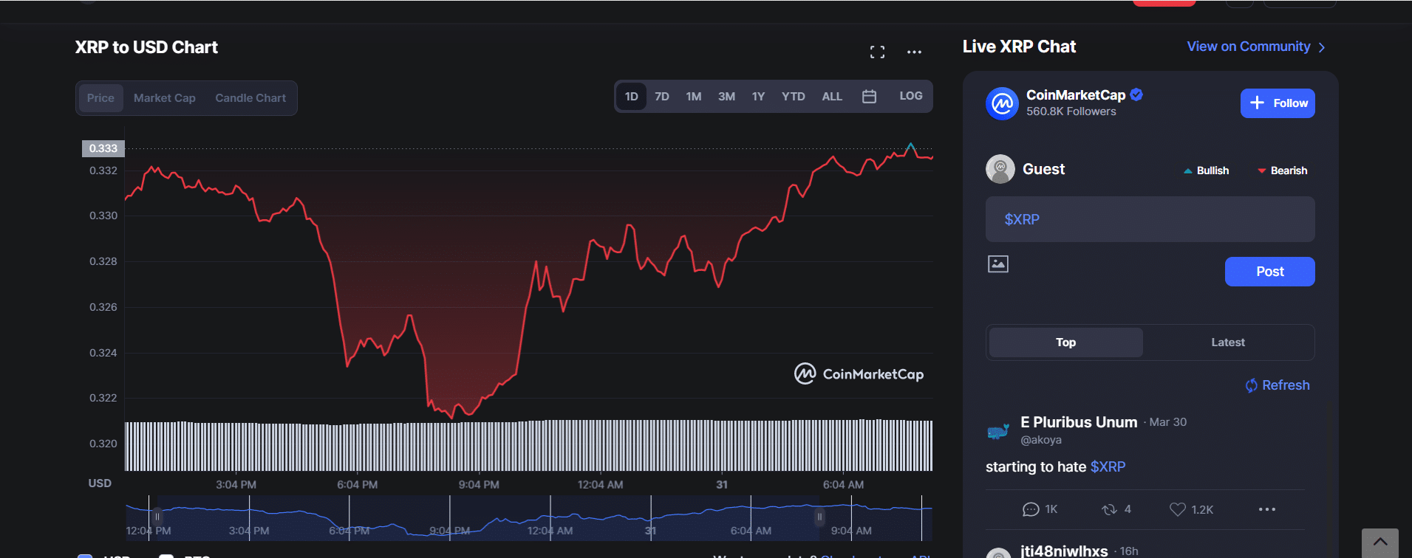This screenshot has width=1412, height=558.
Task: Switch chat to Latest posts
Action: (x=1228, y=342)
